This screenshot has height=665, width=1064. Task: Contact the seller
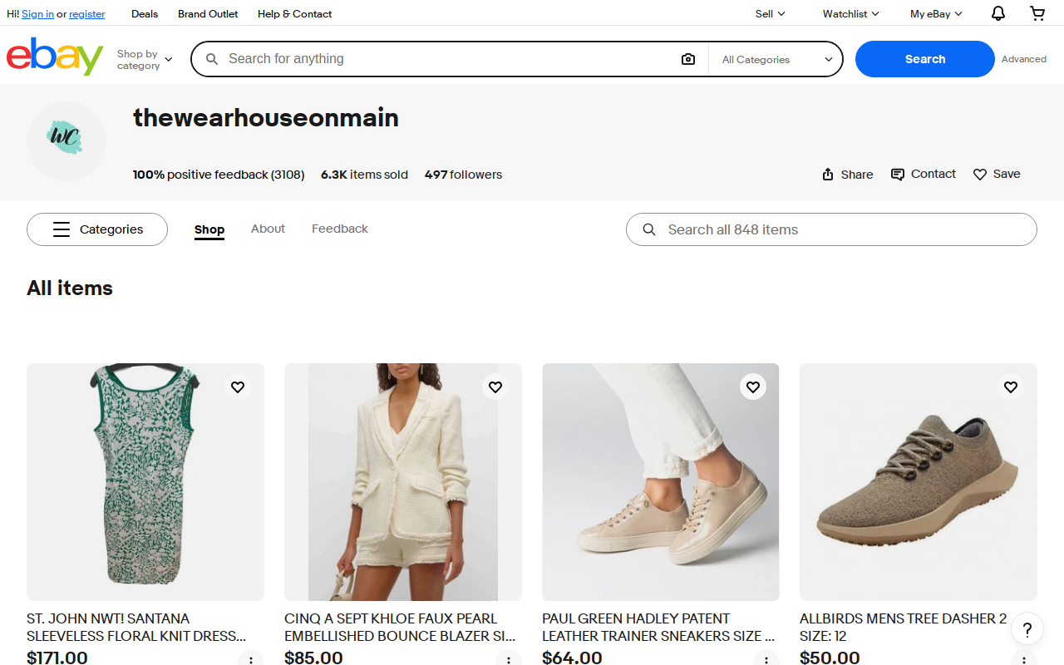923,174
